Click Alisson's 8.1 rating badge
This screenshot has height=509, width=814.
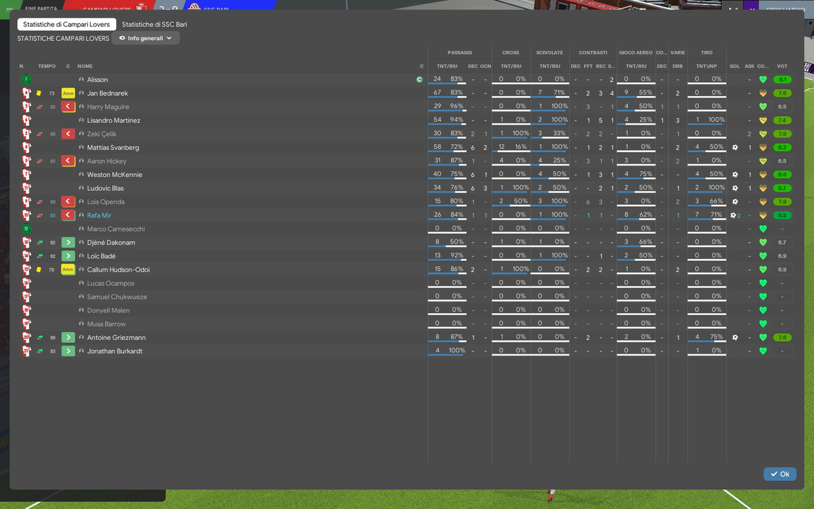pyautogui.click(x=782, y=80)
